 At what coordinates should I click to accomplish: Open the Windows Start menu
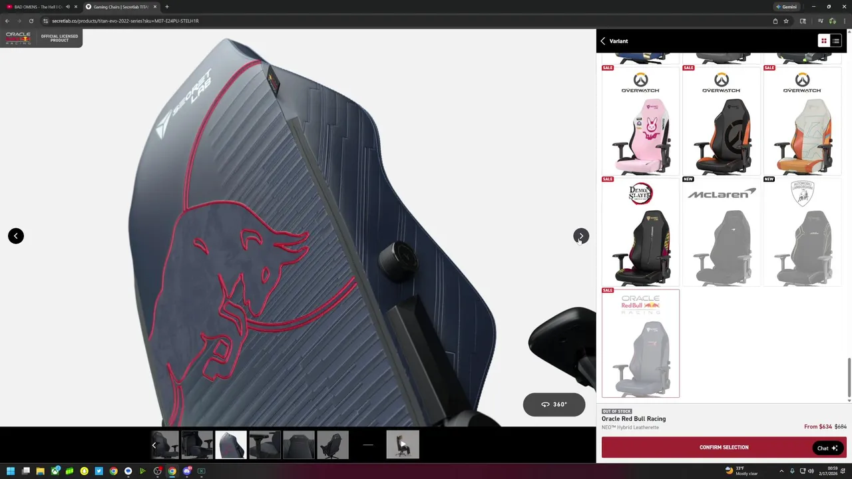pyautogui.click(x=11, y=471)
